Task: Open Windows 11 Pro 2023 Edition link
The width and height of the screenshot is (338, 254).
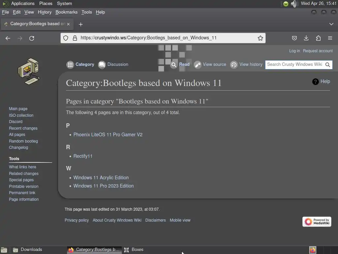Action: click(103, 186)
